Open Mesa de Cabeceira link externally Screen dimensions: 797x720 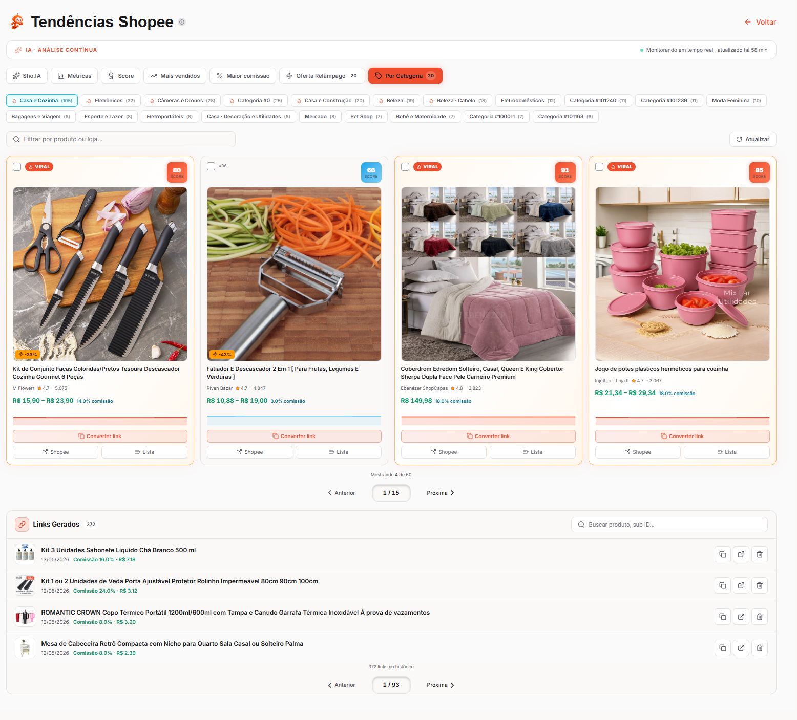click(x=741, y=648)
